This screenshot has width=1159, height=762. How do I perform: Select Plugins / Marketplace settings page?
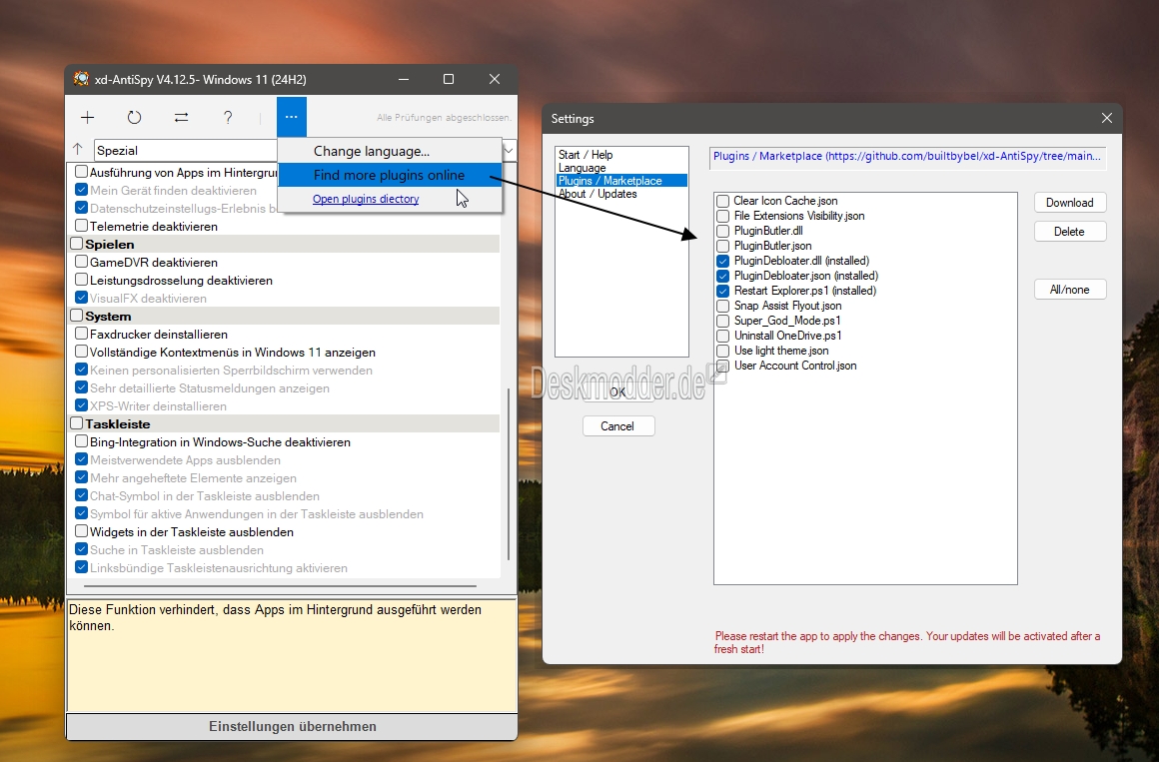(621, 181)
